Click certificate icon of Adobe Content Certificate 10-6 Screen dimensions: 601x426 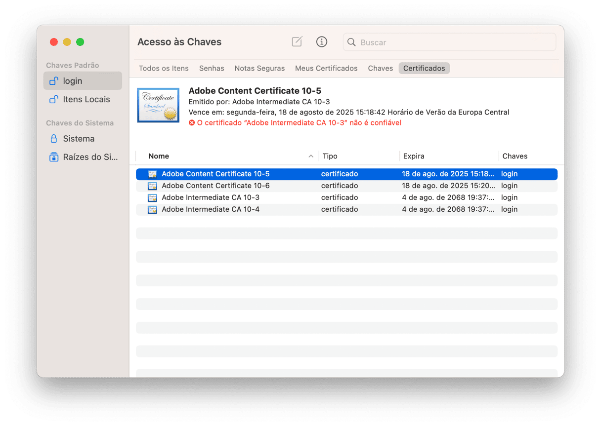click(152, 186)
